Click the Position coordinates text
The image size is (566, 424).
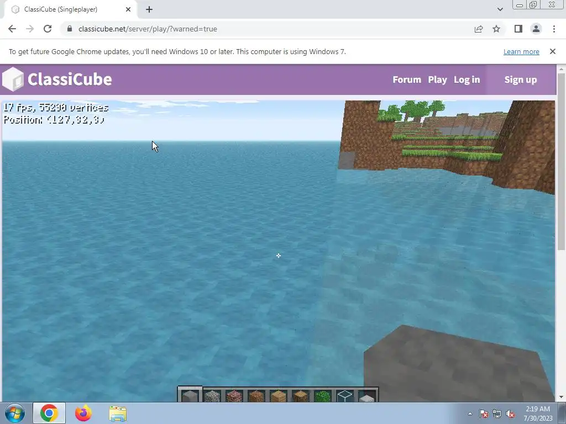click(54, 119)
